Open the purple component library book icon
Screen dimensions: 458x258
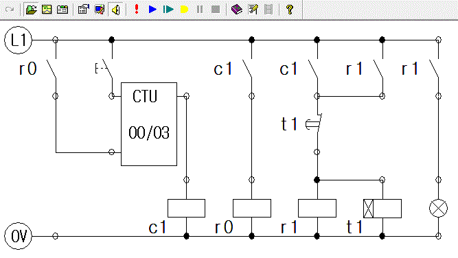tap(237, 10)
